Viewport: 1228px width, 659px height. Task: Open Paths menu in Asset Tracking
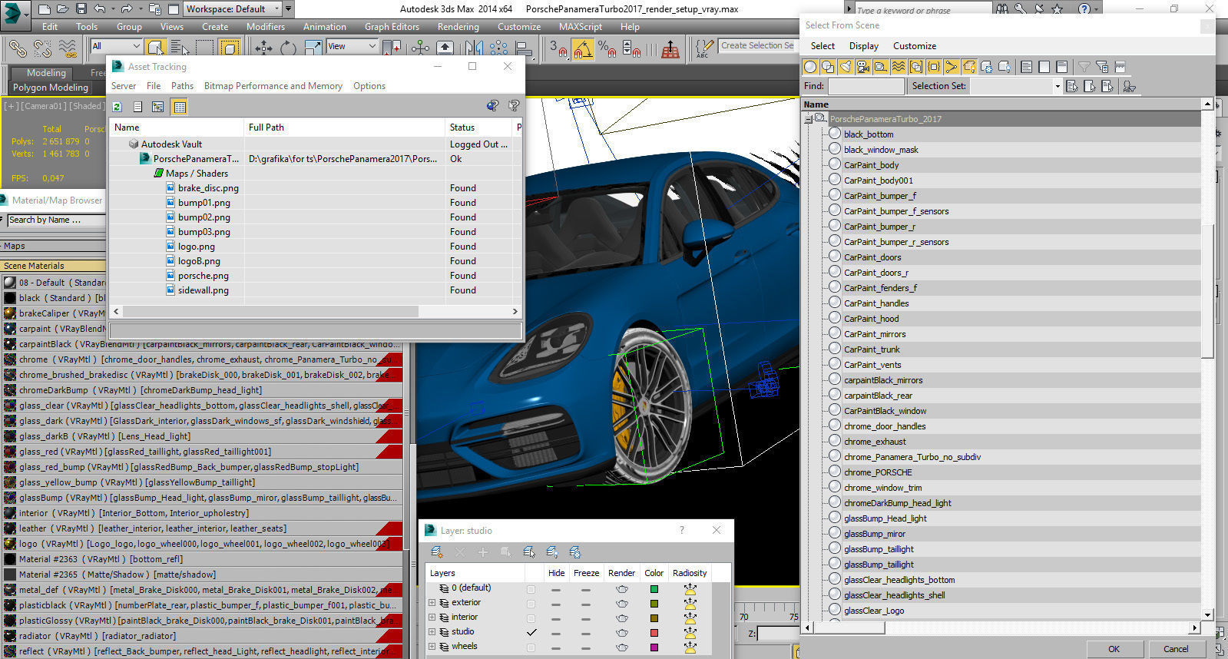pos(182,86)
